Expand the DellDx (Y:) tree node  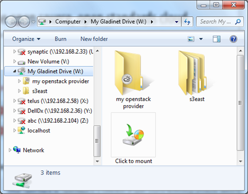(x=15, y=111)
